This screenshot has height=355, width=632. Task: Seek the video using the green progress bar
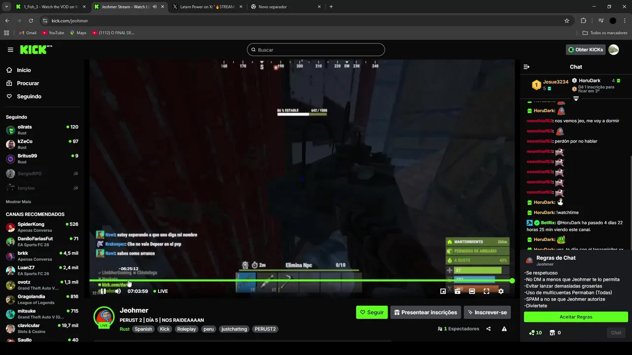(300, 281)
